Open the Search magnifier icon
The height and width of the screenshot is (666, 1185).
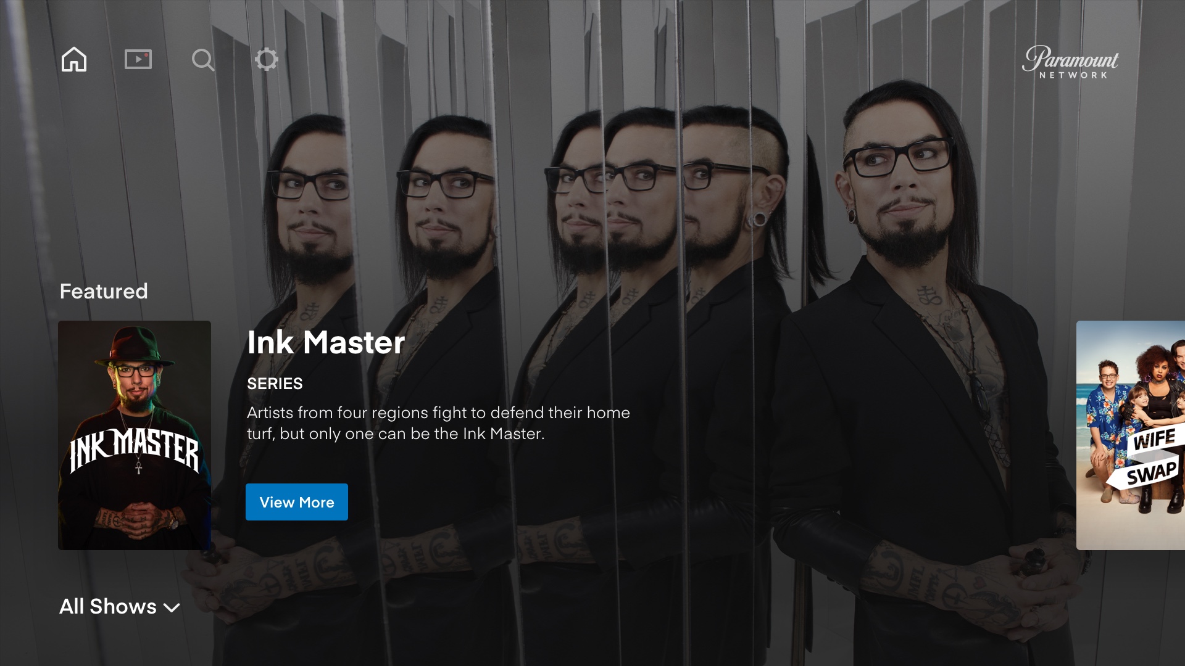click(x=202, y=60)
